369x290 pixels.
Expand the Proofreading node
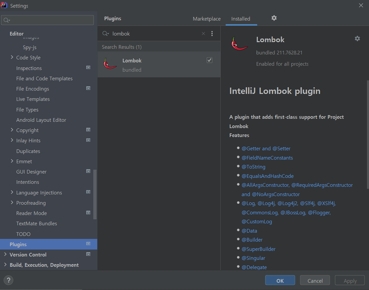click(x=12, y=202)
